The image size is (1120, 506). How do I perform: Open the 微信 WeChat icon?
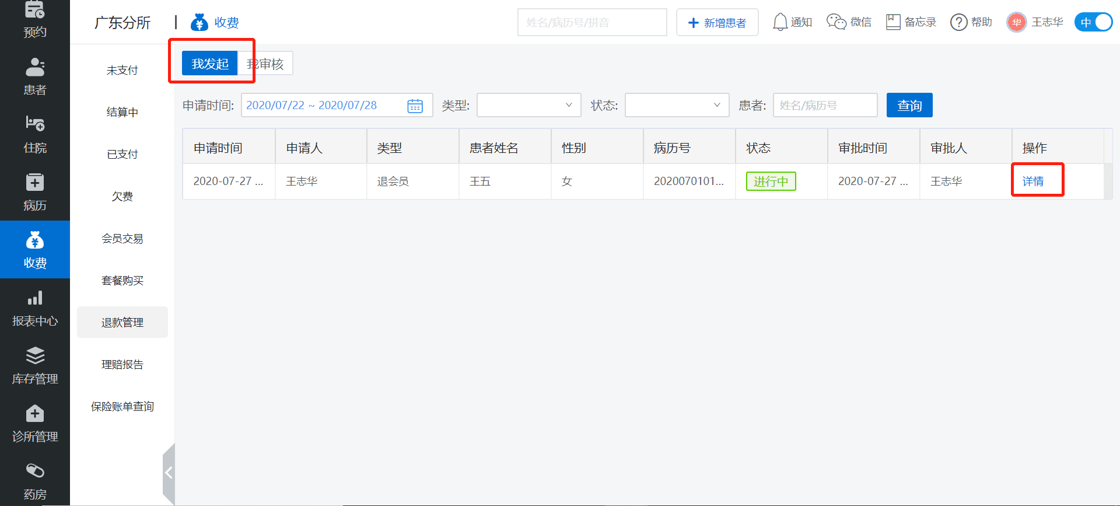pyautogui.click(x=836, y=22)
